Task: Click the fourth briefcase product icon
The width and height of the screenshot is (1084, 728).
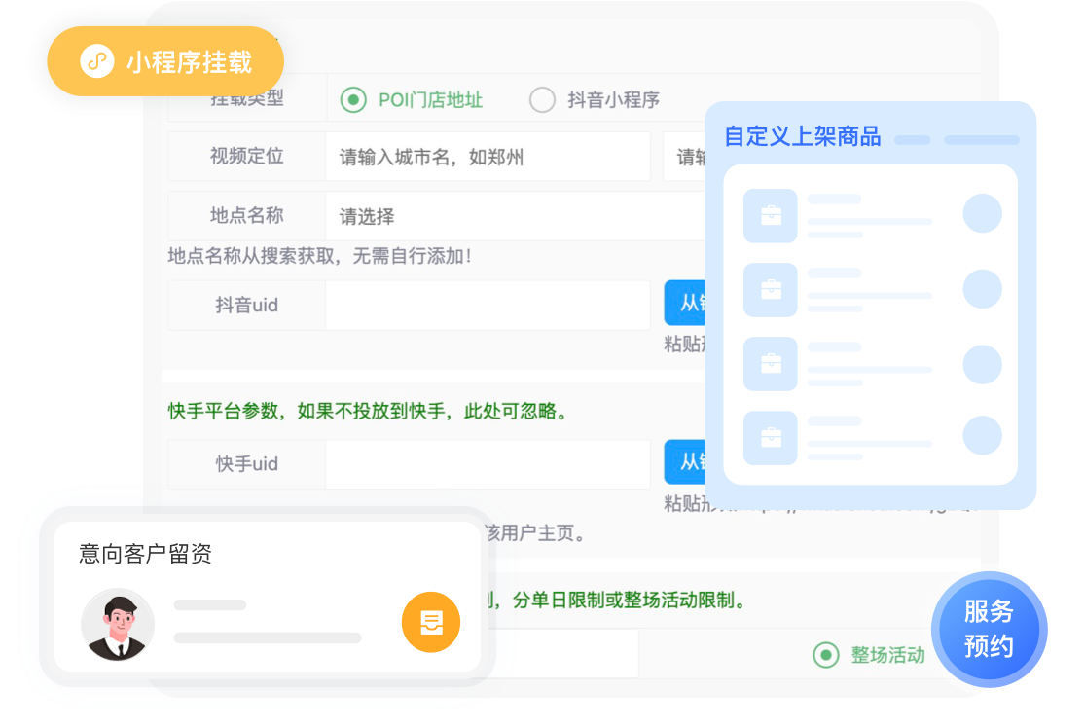Action: click(x=771, y=437)
